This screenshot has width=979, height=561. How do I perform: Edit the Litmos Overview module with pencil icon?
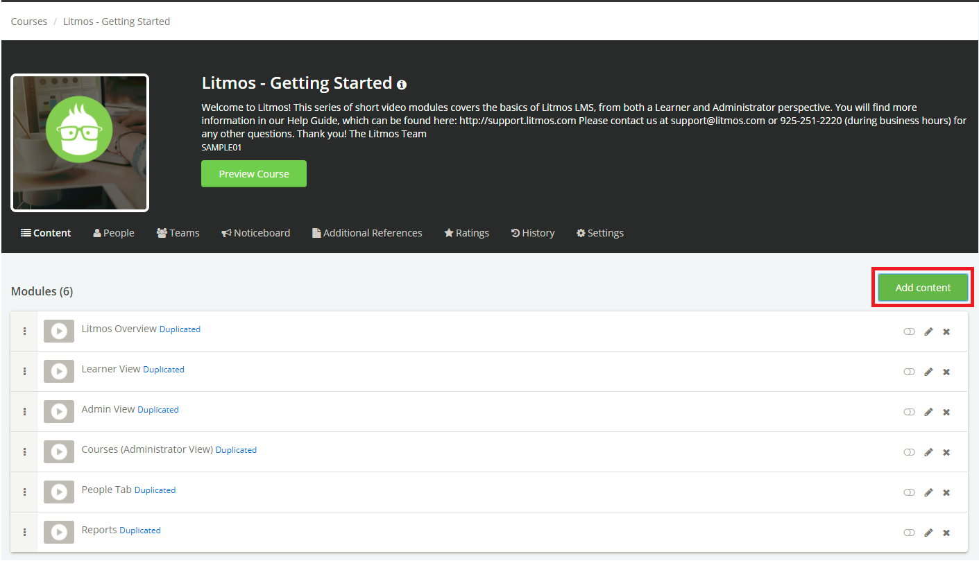(928, 331)
